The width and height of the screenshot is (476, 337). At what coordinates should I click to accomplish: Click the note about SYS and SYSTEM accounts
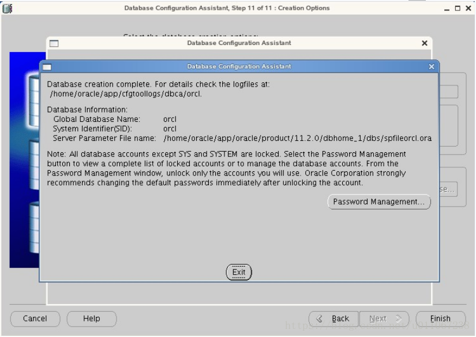pos(227,168)
